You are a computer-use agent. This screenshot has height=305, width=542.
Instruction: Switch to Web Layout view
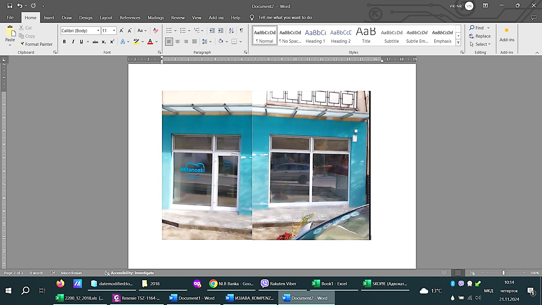tap(472, 273)
